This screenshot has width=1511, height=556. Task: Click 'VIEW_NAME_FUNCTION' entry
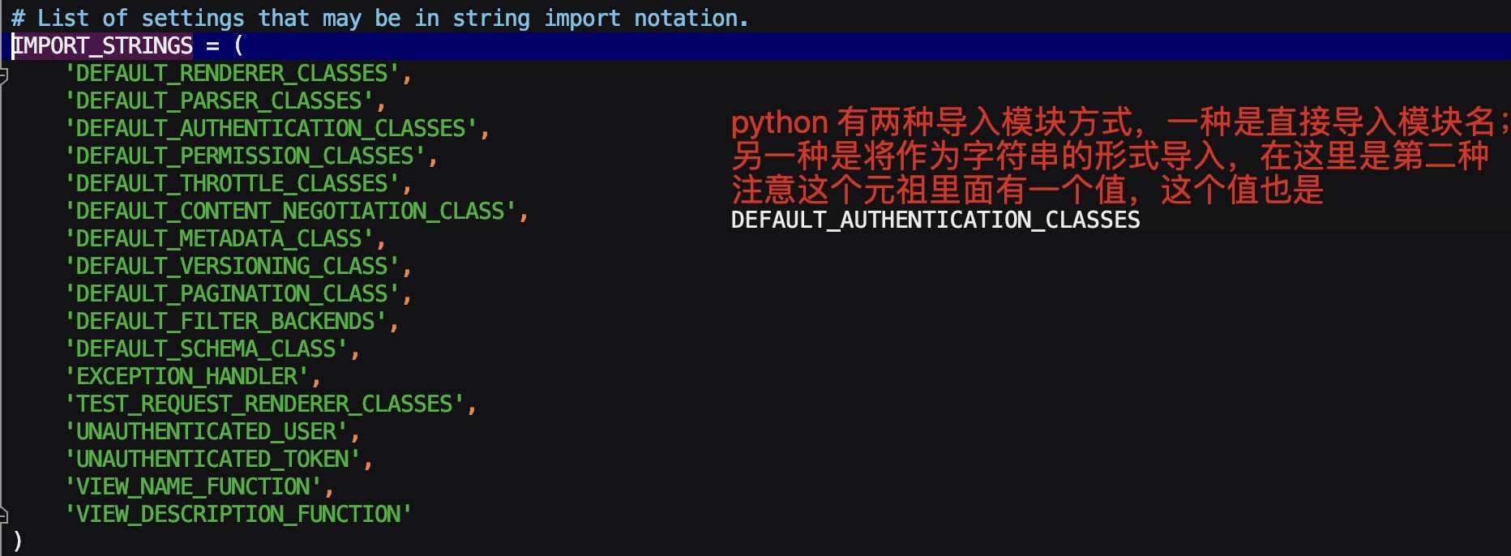point(194,487)
